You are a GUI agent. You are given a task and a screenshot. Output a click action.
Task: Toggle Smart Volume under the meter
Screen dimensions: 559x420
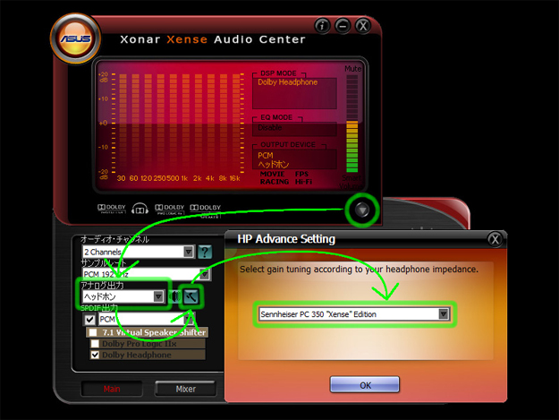click(351, 182)
